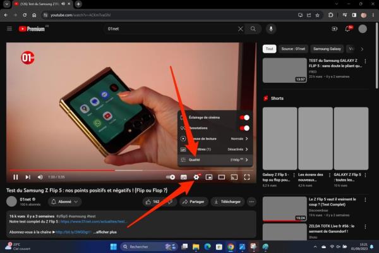This screenshot has width=379, height=253.
Task: Toggle the autoplay switch in player
Action: (171, 177)
